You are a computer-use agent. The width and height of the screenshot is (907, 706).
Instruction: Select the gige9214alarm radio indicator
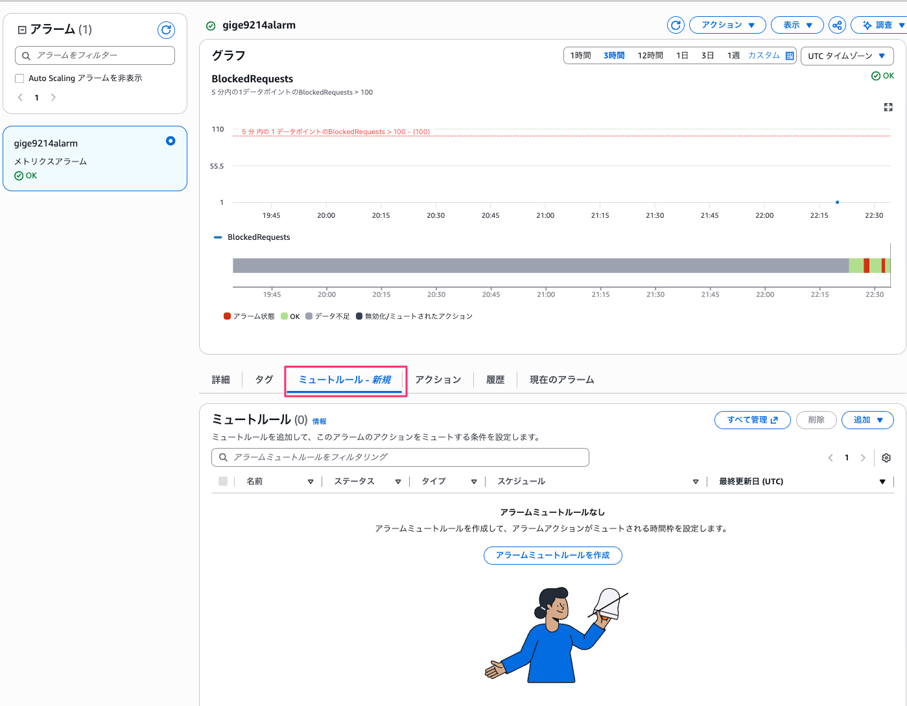click(170, 139)
